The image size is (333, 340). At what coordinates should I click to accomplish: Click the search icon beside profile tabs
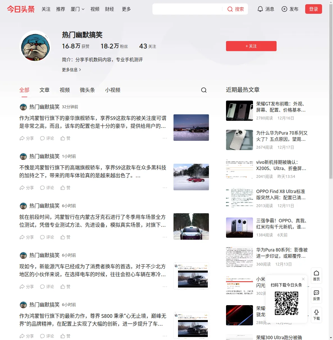(x=204, y=90)
